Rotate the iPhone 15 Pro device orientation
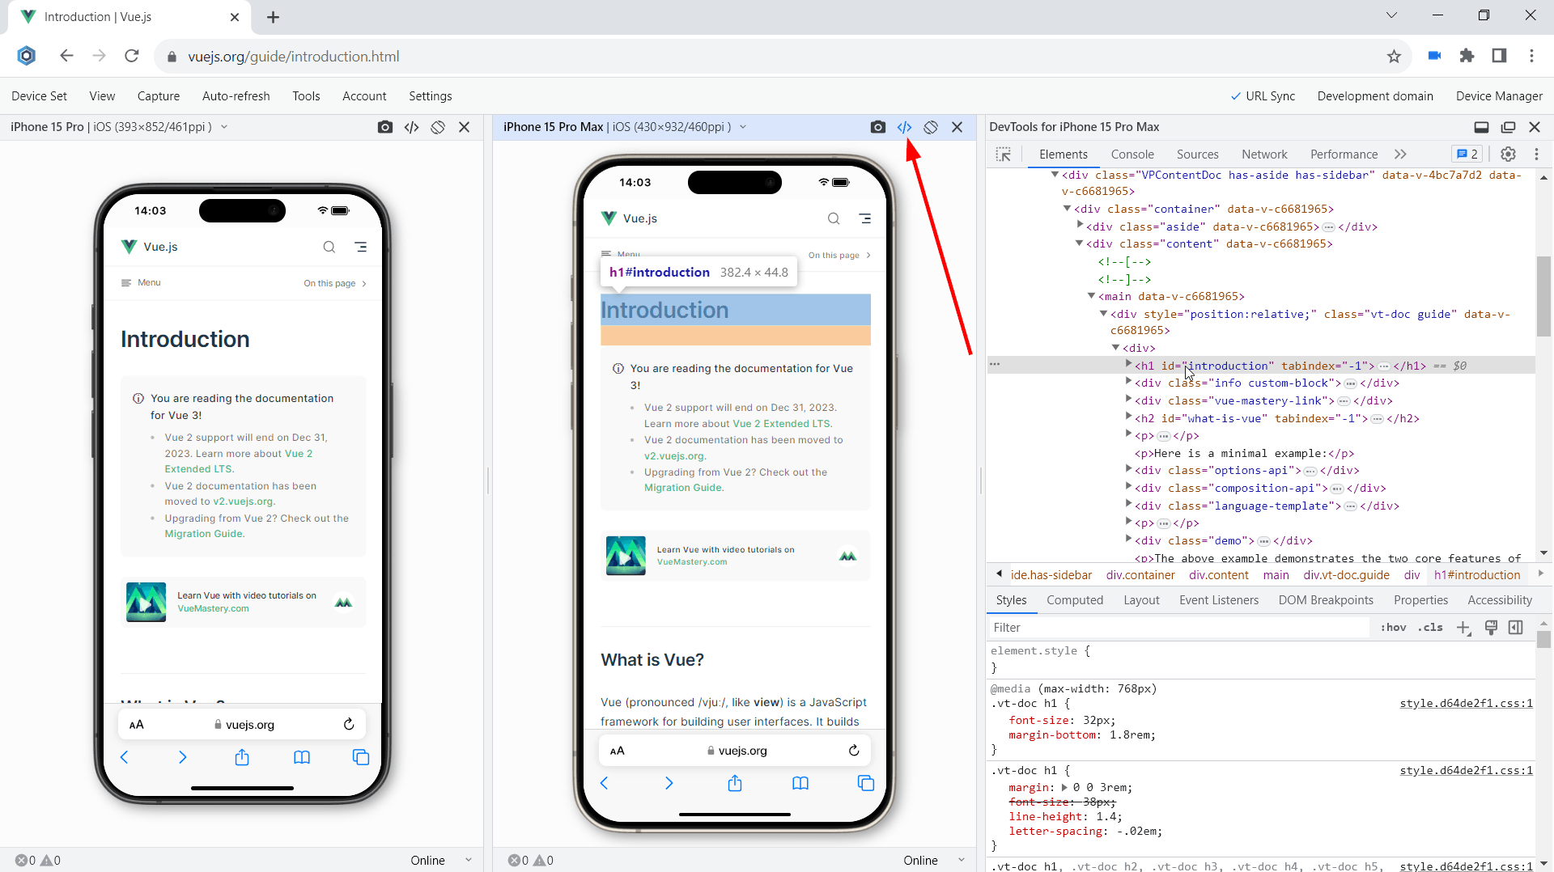The image size is (1554, 872). [x=438, y=127]
